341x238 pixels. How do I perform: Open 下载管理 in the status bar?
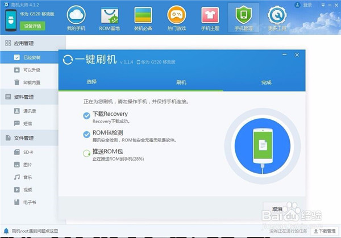pos(325,231)
